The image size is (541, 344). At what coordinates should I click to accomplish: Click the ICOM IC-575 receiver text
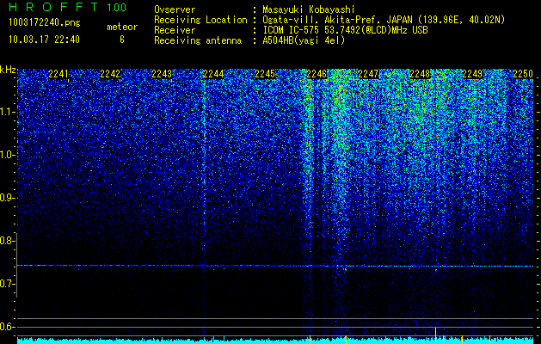pos(345,30)
